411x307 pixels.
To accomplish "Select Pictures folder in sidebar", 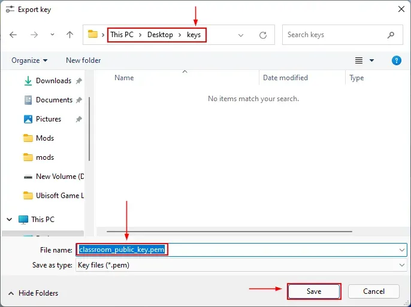I will point(49,119).
